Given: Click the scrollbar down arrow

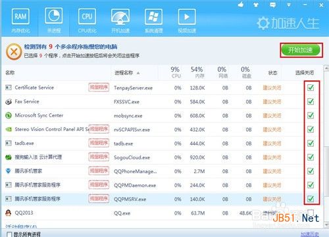Looking at the screenshot, I should click(326, 224).
